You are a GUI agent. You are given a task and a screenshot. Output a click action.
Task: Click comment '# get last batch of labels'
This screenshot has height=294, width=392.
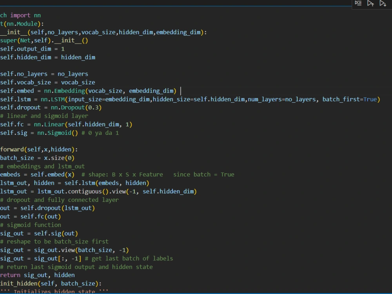pyautogui.click(x=129, y=259)
